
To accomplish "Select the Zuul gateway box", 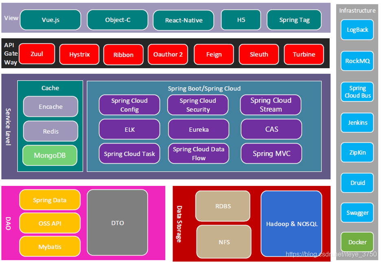I will click(37, 54).
